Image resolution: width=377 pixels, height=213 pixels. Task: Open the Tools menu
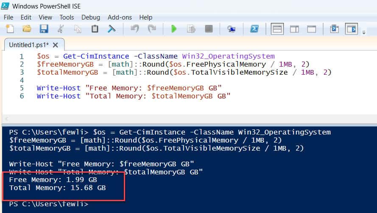[x=67, y=17]
